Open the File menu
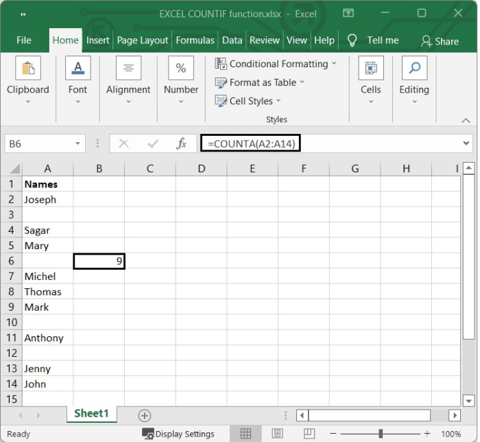 pos(24,40)
